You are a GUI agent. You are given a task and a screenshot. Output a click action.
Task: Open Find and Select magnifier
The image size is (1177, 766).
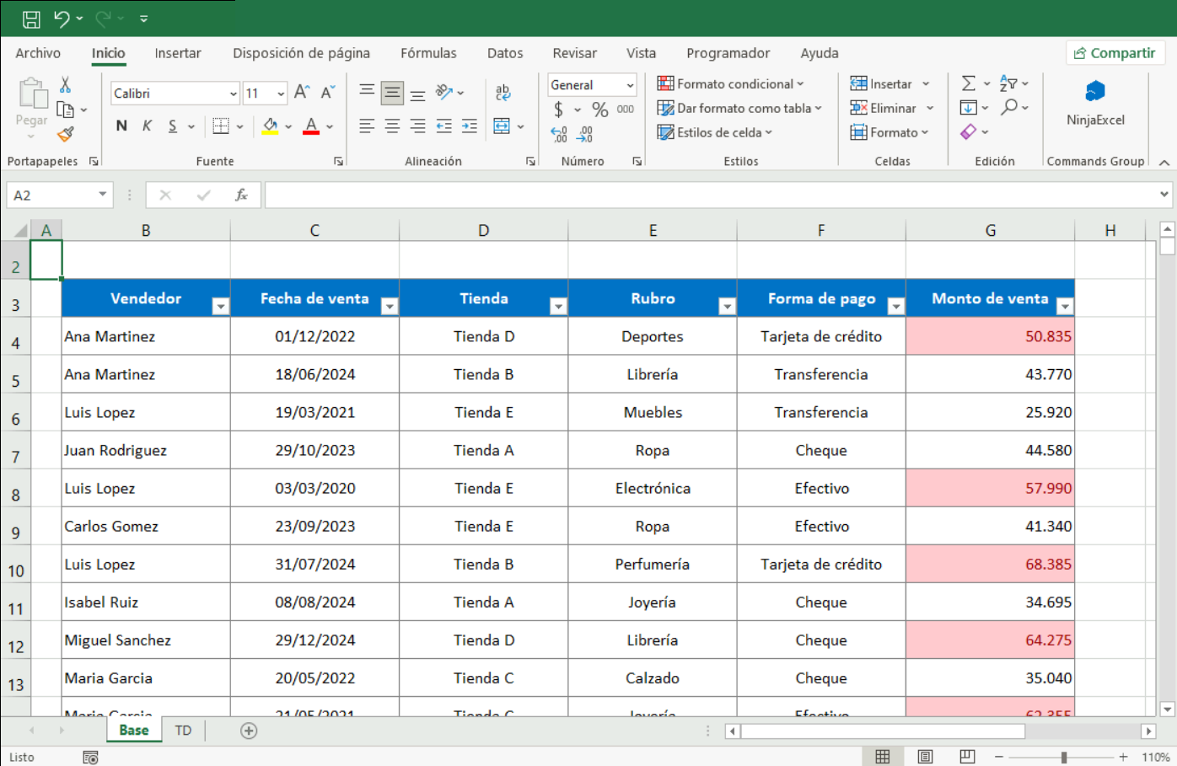pyautogui.click(x=1009, y=107)
